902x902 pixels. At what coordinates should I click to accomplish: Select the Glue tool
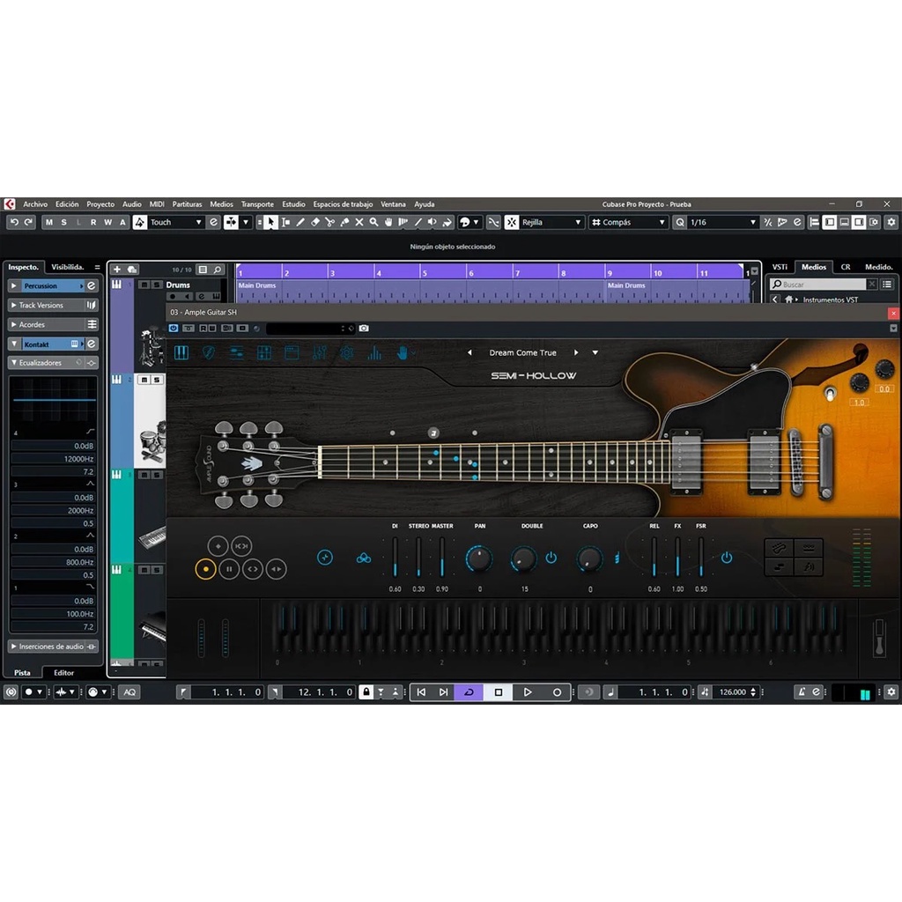coord(344,222)
